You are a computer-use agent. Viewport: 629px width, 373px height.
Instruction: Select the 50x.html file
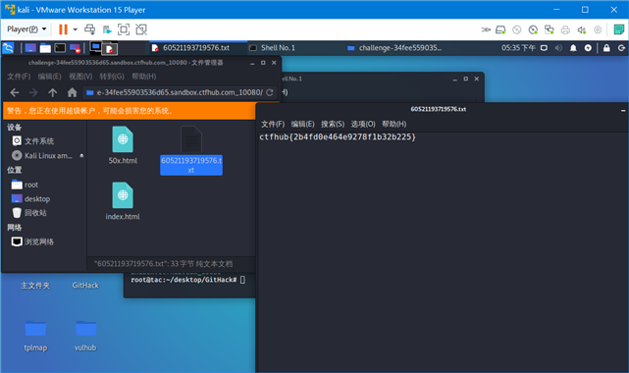click(123, 145)
